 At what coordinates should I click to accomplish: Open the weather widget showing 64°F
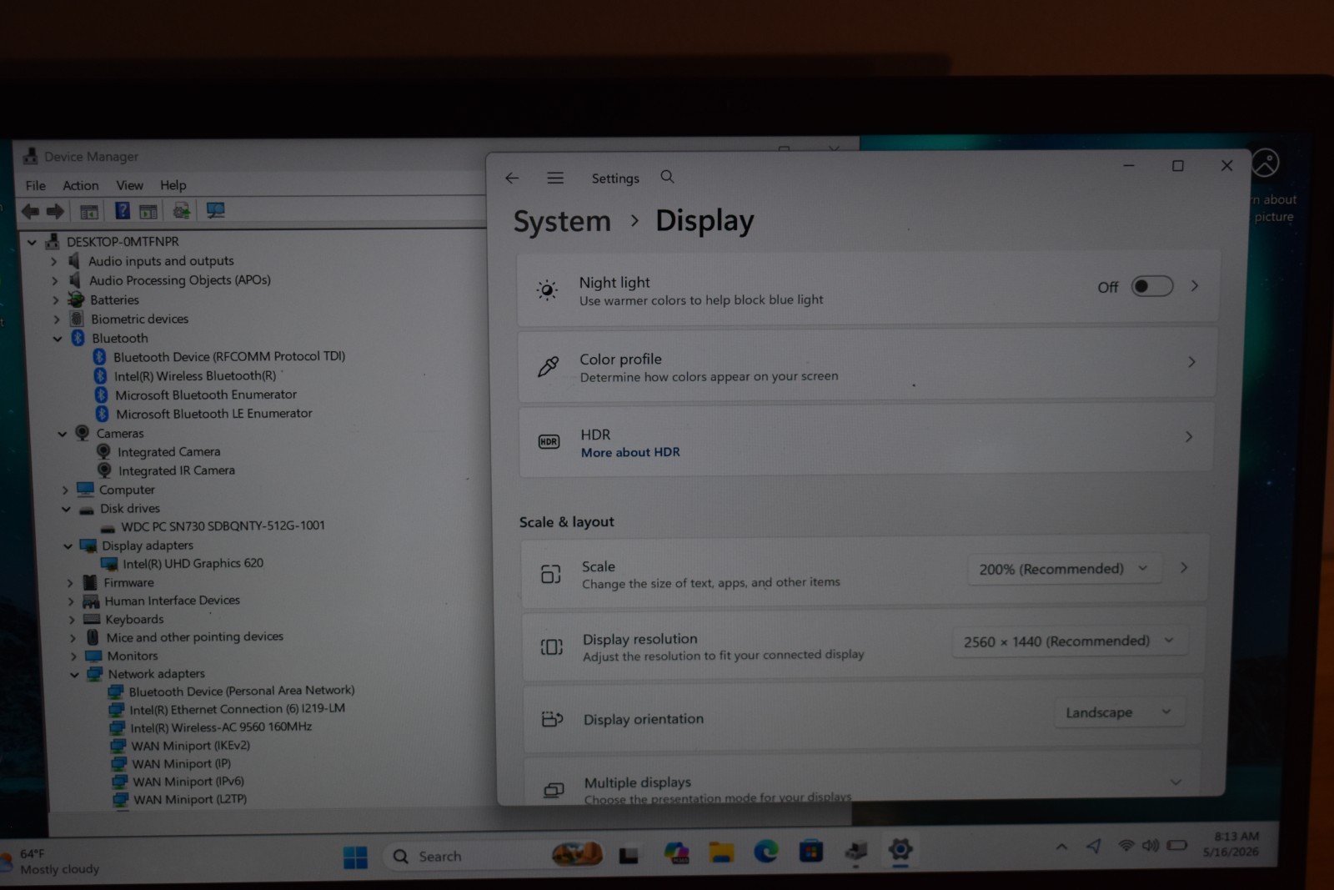click(52, 862)
